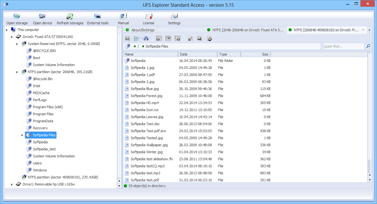Click the Quick find magnifier icon
377x204 pixels.
(368, 46)
